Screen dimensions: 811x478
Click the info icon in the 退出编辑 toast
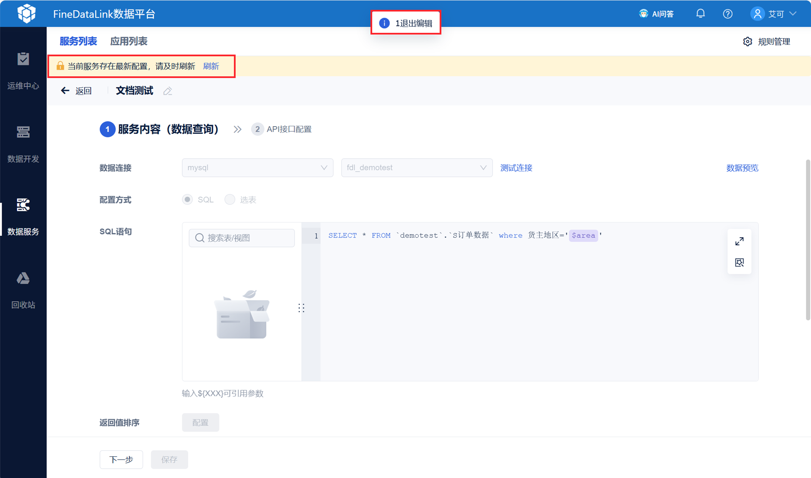pos(384,23)
